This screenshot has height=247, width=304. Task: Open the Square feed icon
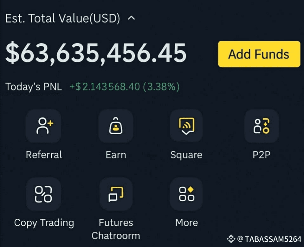186,126
